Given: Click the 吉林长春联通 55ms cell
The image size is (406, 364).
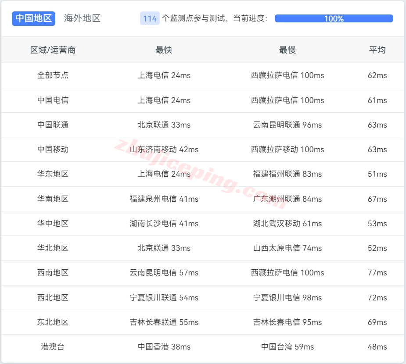Looking at the screenshot, I should (x=164, y=322).
